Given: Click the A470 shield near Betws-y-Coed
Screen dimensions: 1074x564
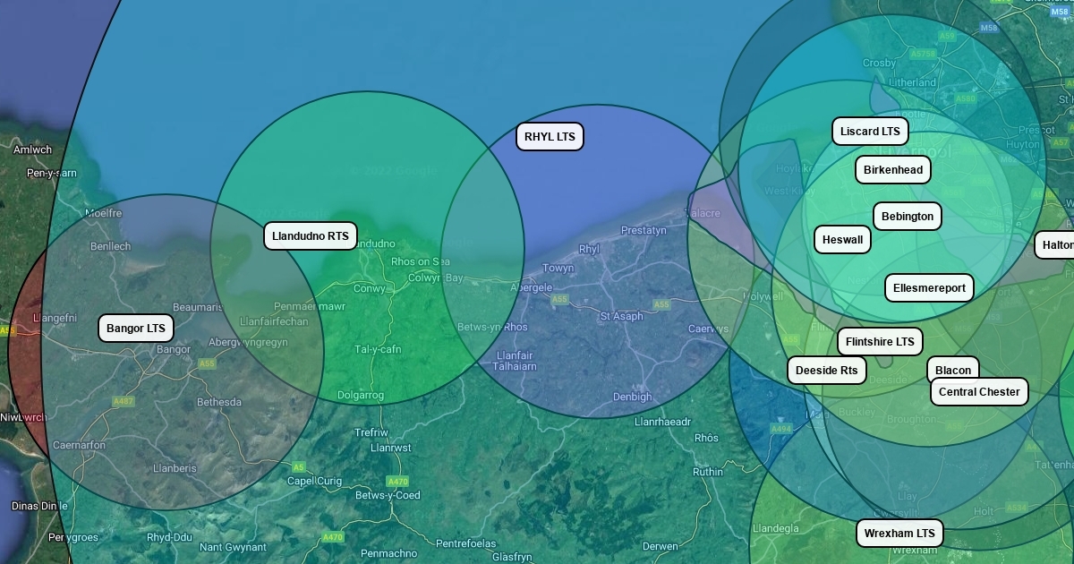Looking at the screenshot, I should 397,482.
